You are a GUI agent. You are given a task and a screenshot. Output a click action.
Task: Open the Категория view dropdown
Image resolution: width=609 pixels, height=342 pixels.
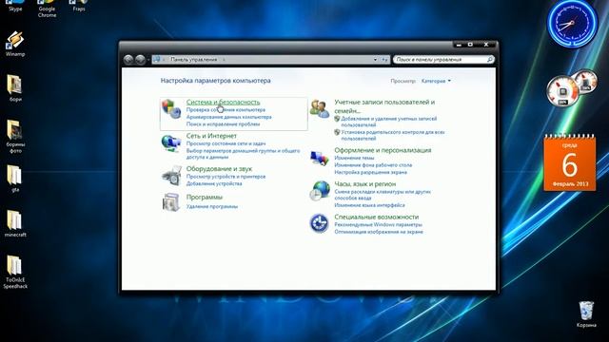[x=436, y=81]
